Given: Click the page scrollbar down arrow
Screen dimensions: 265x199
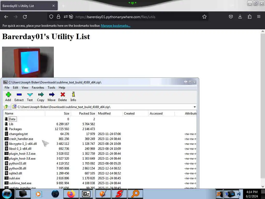Looking at the screenshot, I should pyautogui.click(x=263, y=186).
